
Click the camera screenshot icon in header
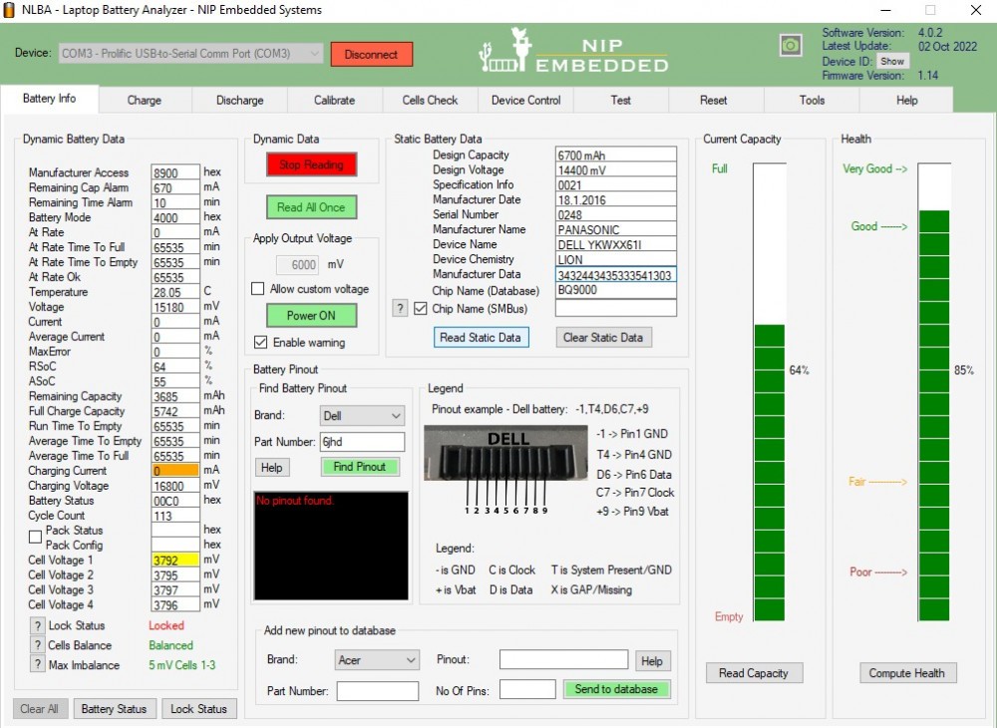[791, 45]
